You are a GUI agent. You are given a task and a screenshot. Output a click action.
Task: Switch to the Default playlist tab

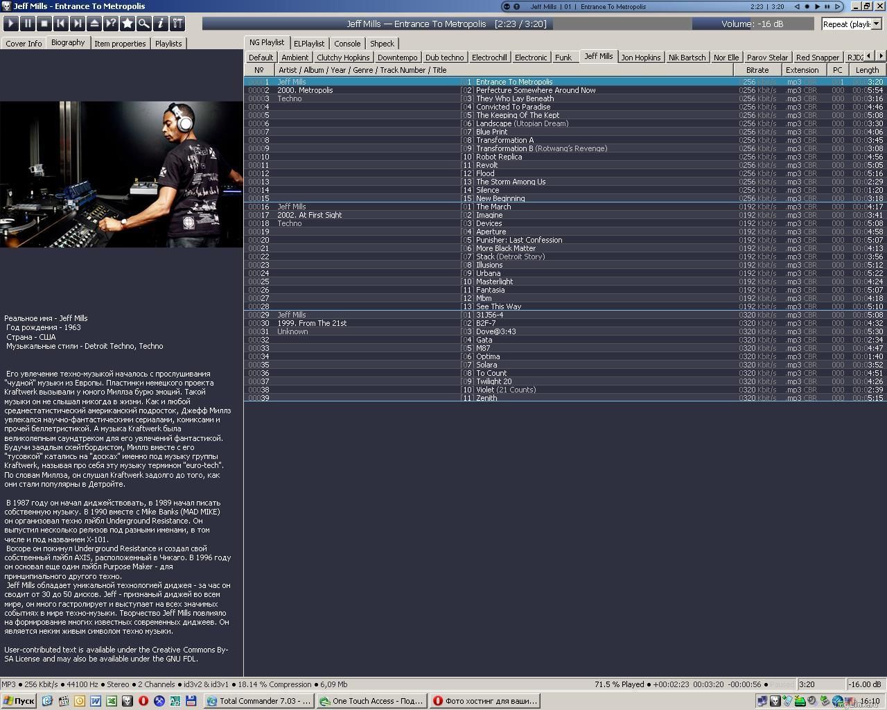tap(261, 58)
